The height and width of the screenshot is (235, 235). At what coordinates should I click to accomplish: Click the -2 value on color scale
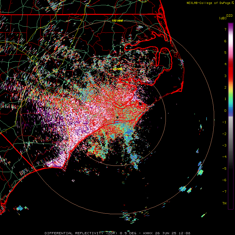(224, 134)
